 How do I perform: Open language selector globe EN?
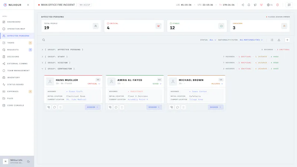tap(270, 5)
